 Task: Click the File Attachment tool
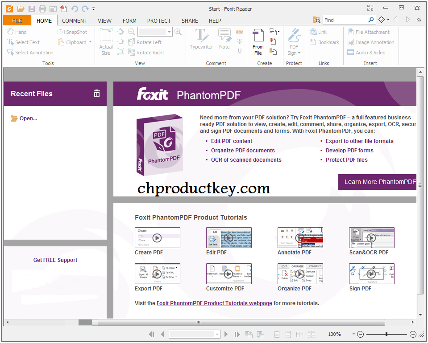[x=369, y=32]
